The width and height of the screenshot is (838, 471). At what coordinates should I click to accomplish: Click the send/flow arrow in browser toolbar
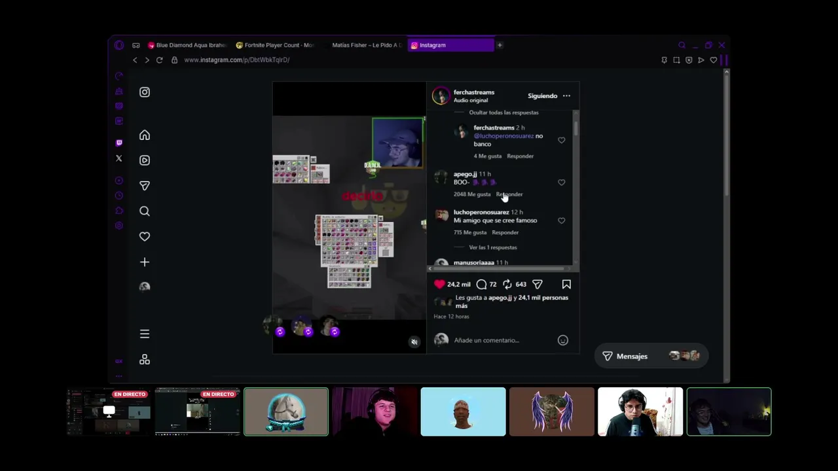[701, 60]
